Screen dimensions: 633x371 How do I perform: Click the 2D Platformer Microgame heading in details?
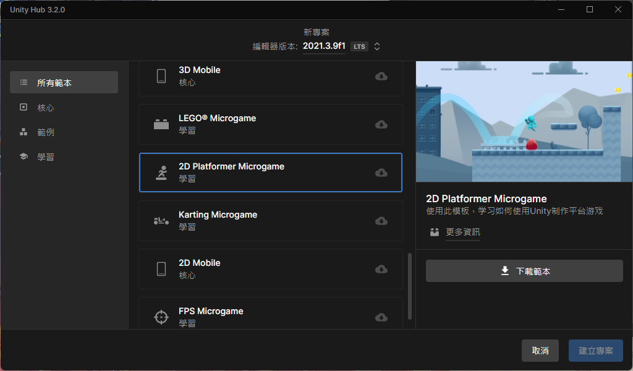pyautogui.click(x=486, y=198)
